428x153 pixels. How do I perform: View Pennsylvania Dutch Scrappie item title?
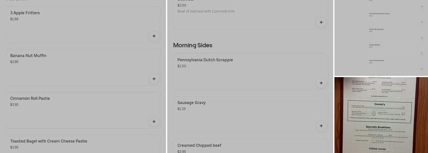coord(205,60)
